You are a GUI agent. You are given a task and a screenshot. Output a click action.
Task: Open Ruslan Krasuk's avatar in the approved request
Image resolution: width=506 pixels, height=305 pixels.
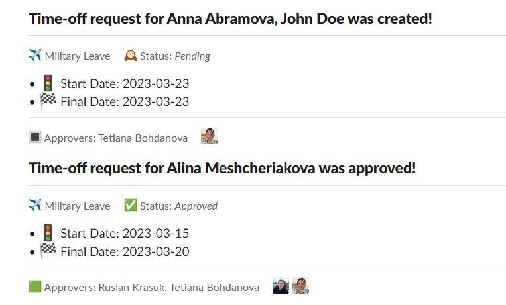281,286
